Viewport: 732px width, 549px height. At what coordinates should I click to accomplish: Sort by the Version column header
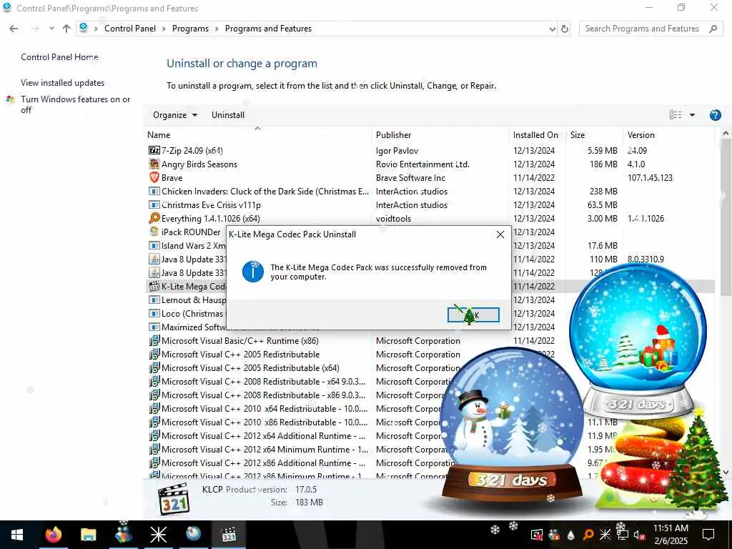668,135
